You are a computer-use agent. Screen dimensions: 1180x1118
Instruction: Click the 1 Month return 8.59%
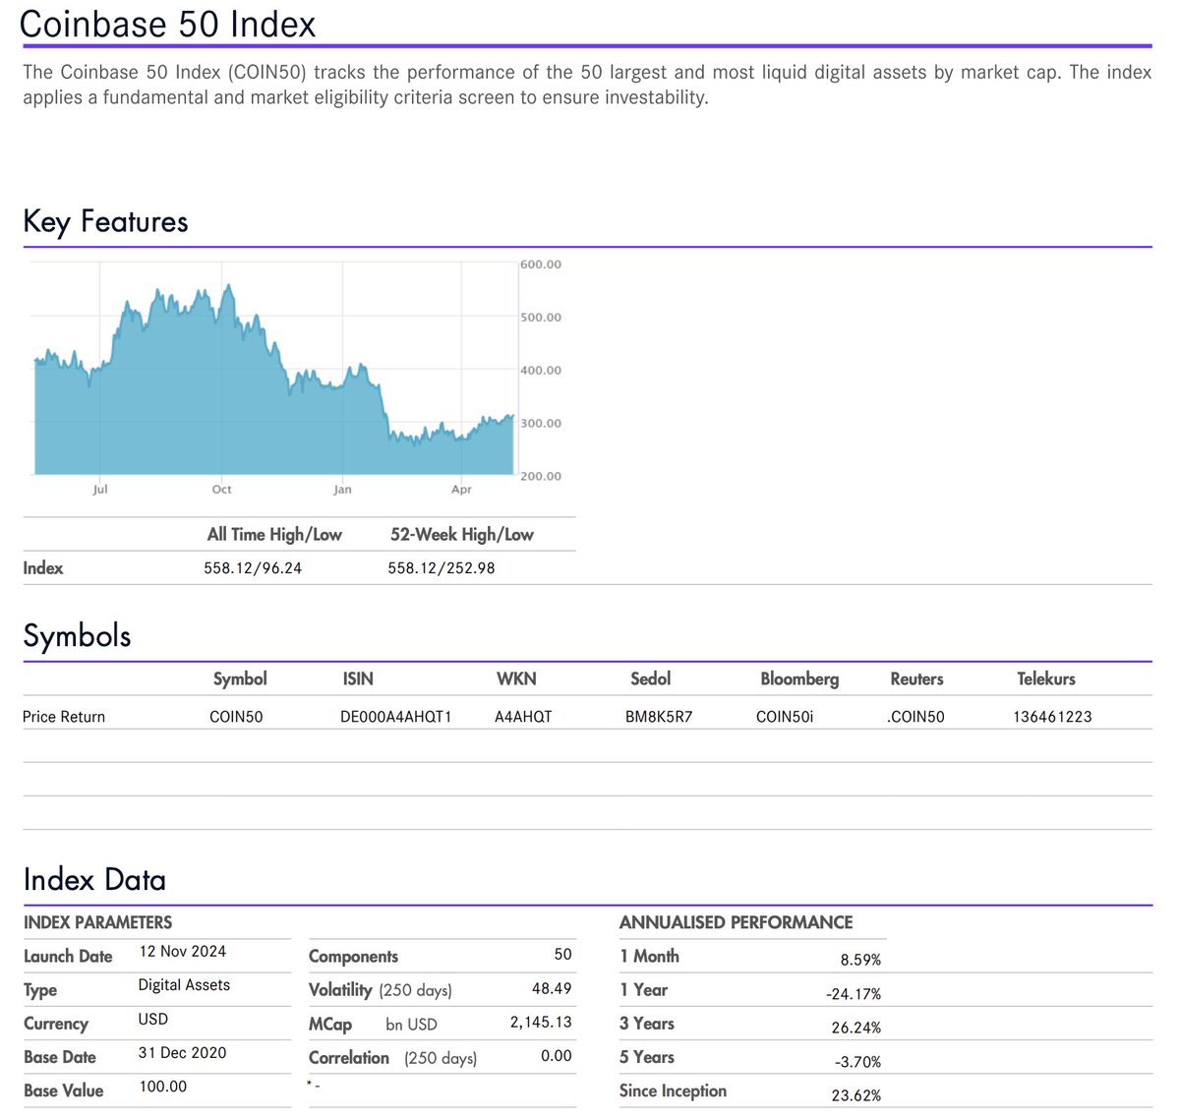860,960
